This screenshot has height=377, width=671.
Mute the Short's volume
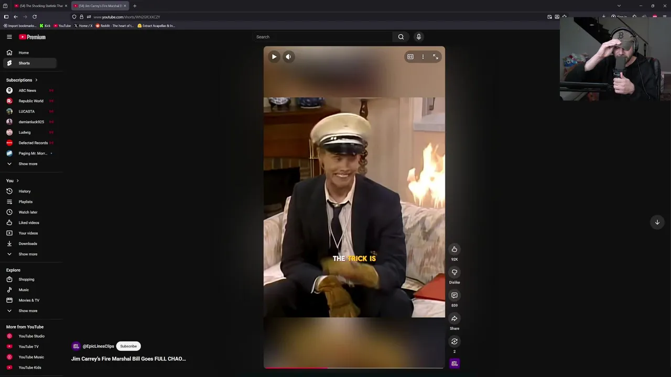click(x=288, y=57)
